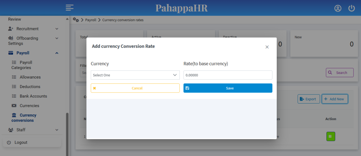This screenshot has height=156, width=361.
Task: Click the Logout button
Action: pyautogui.click(x=21, y=142)
